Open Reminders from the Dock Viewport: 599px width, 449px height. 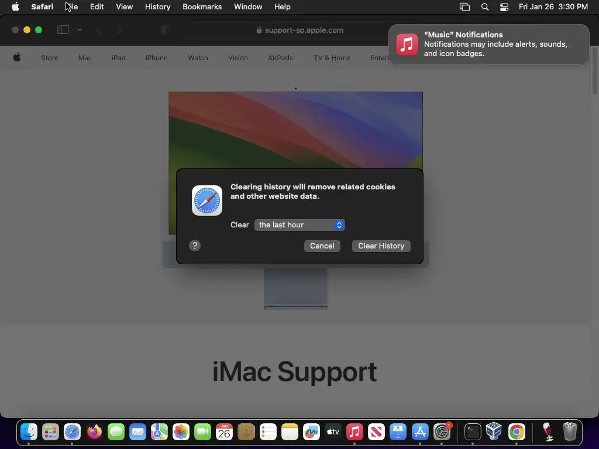click(x=268, y=432)
